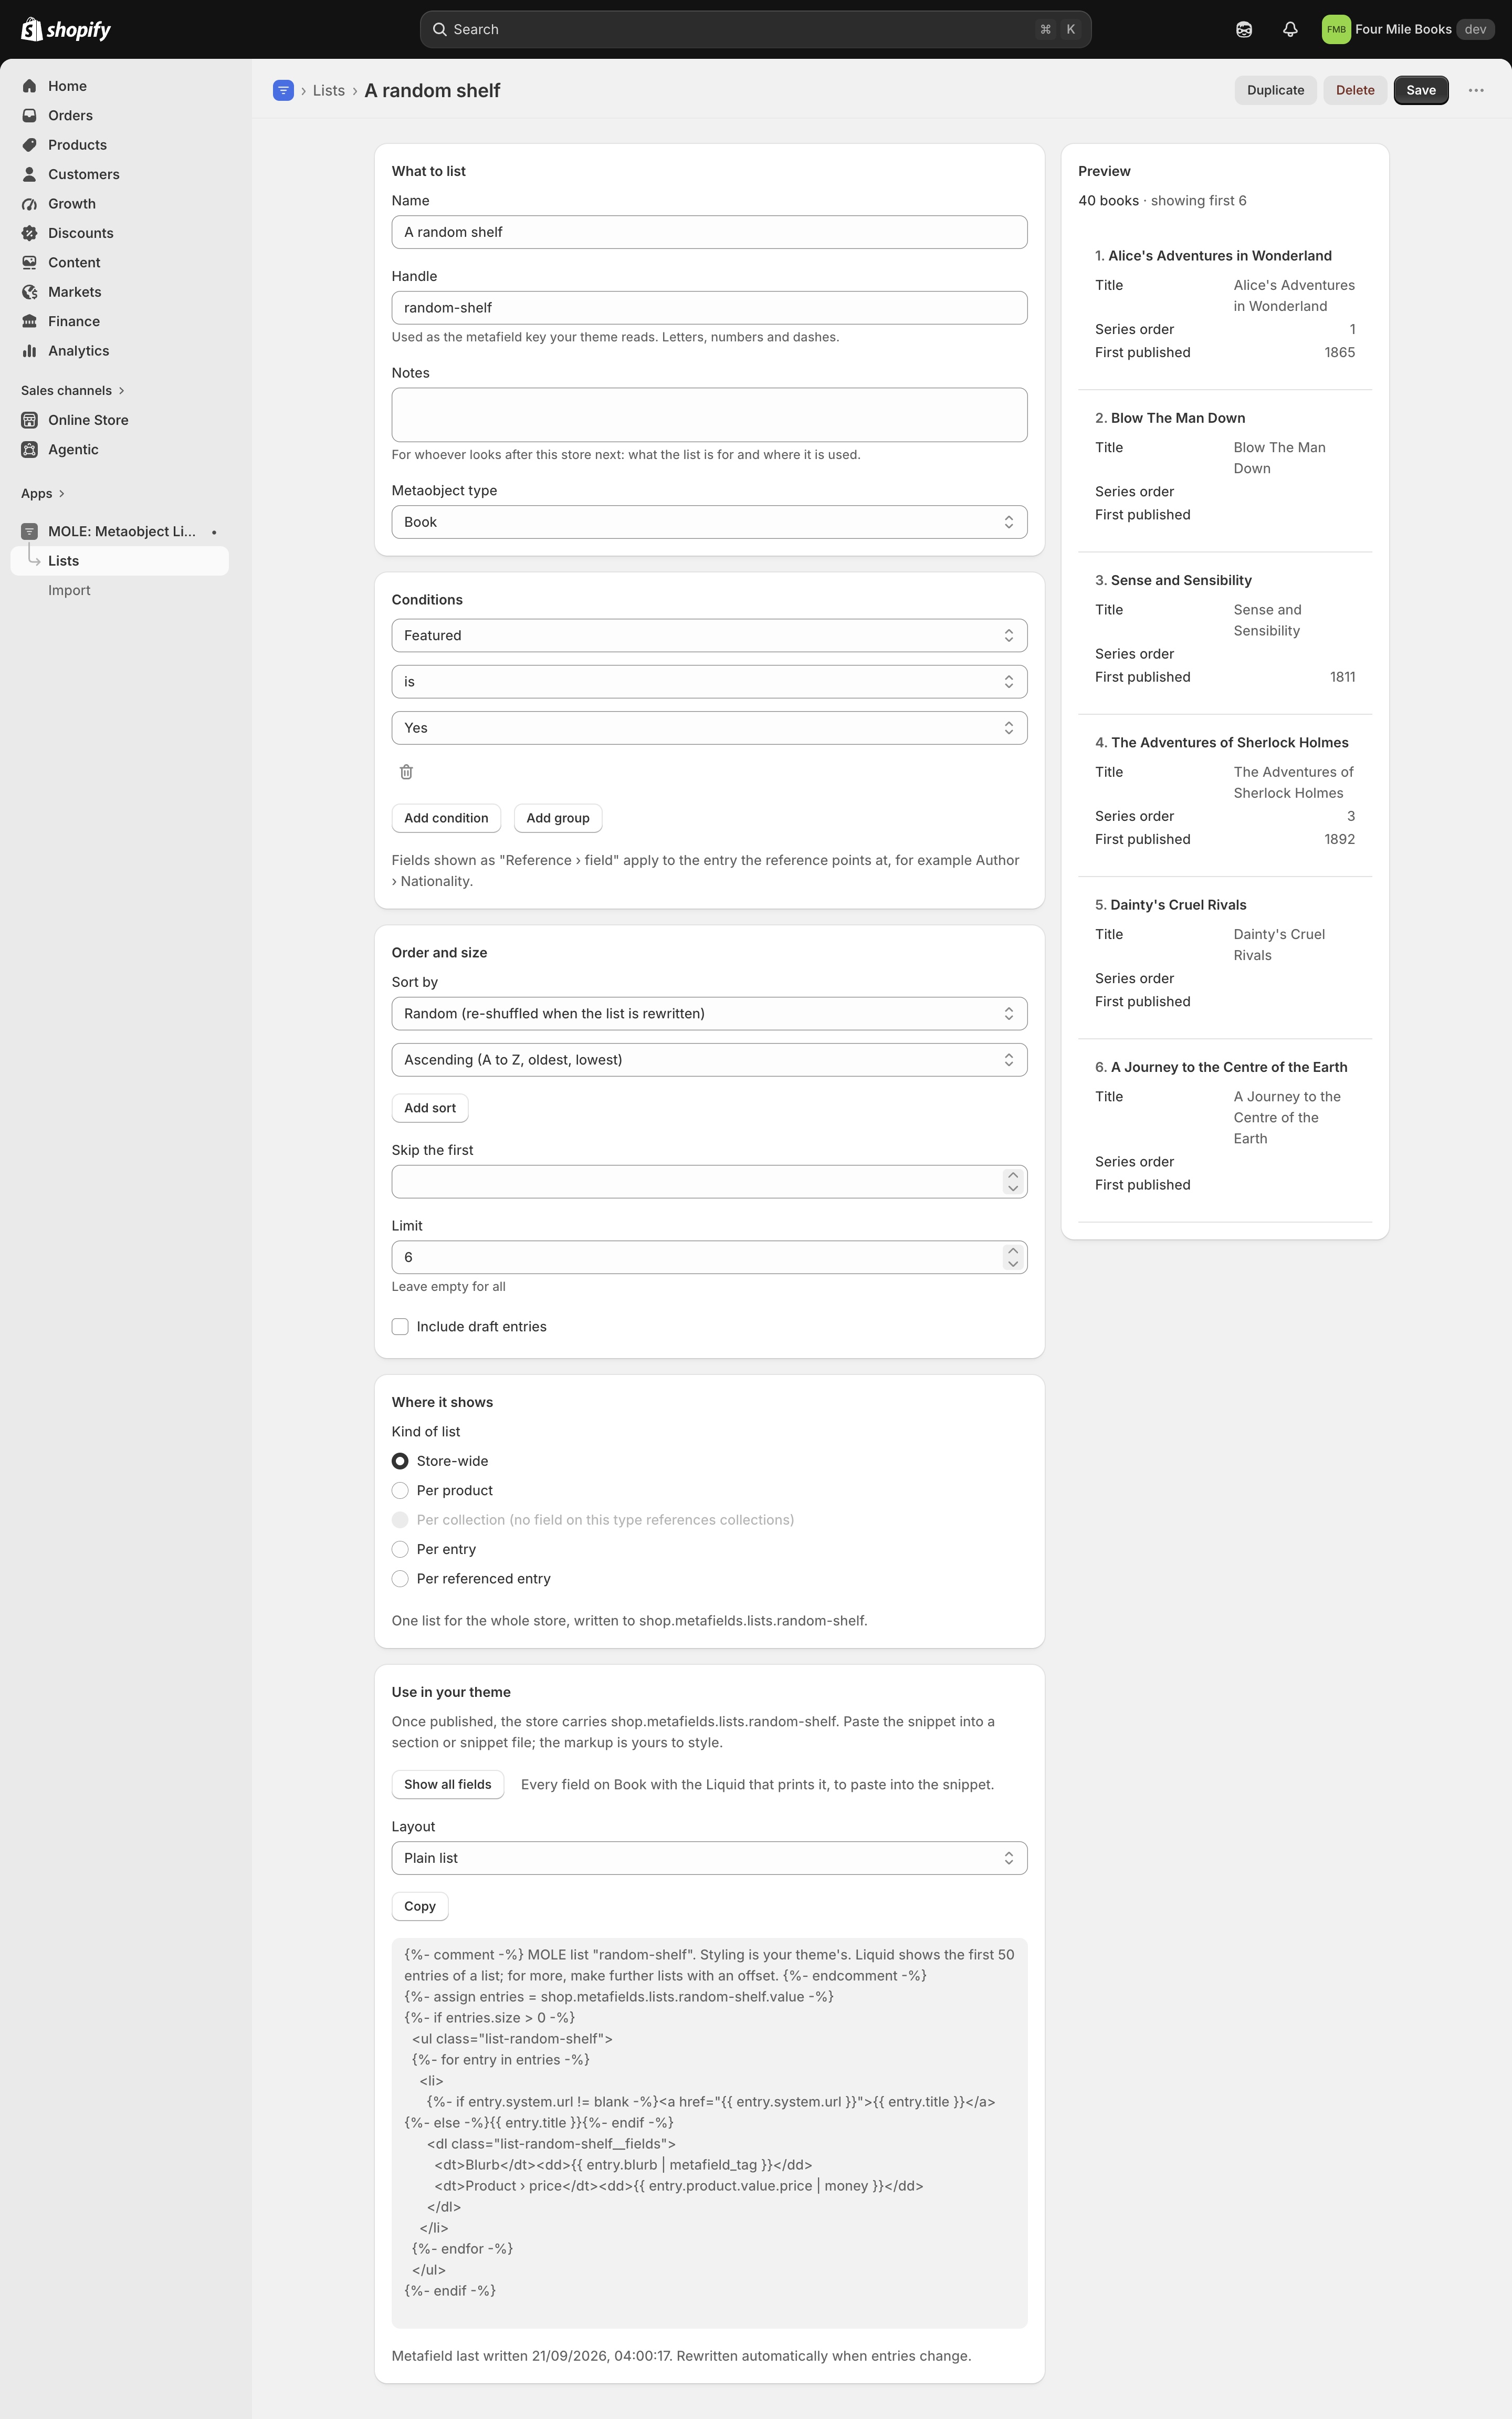
Task: Click the Customers icon in the sidebar
Action: [x=30, y=174]
